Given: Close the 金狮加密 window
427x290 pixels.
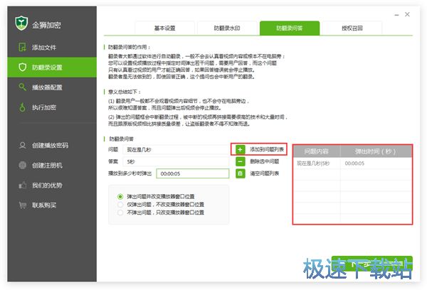Looking at the screenshot, I should (407, 14).
